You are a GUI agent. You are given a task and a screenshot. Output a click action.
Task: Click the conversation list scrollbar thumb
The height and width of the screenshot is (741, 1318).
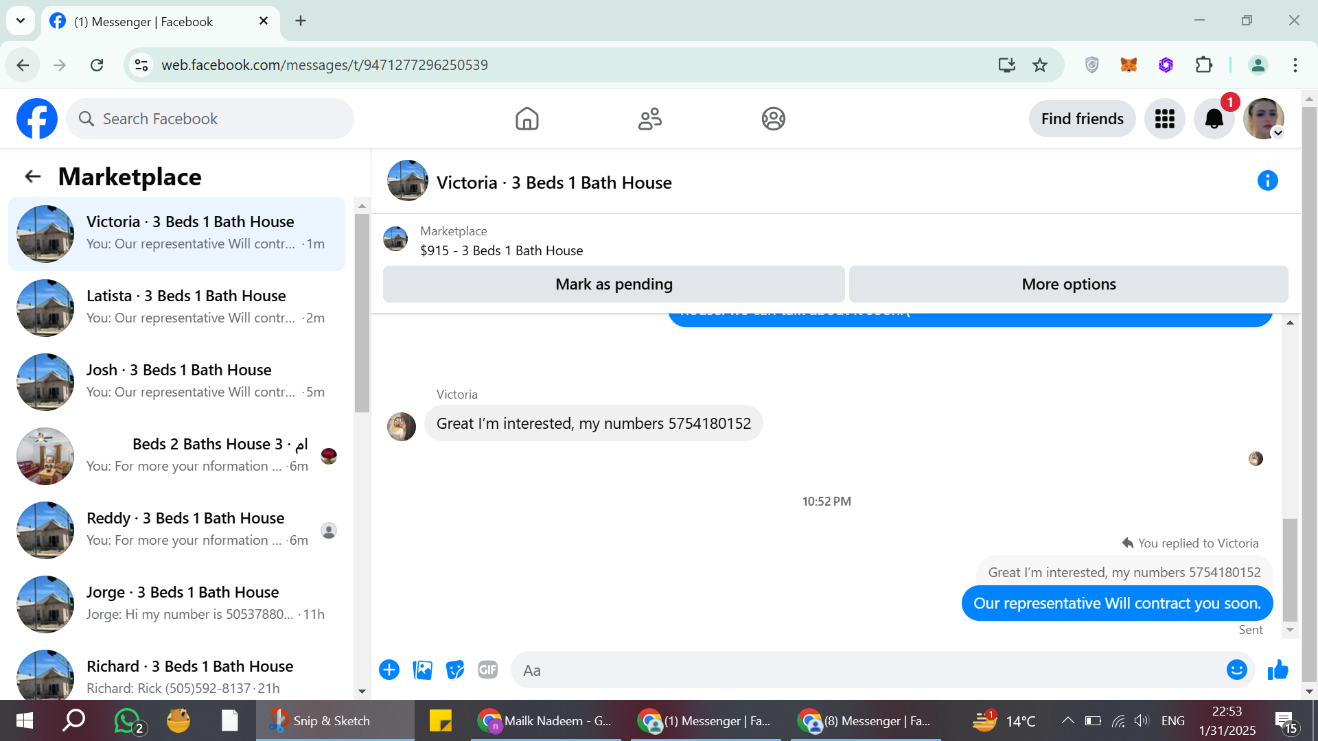[x=362, y=313]
